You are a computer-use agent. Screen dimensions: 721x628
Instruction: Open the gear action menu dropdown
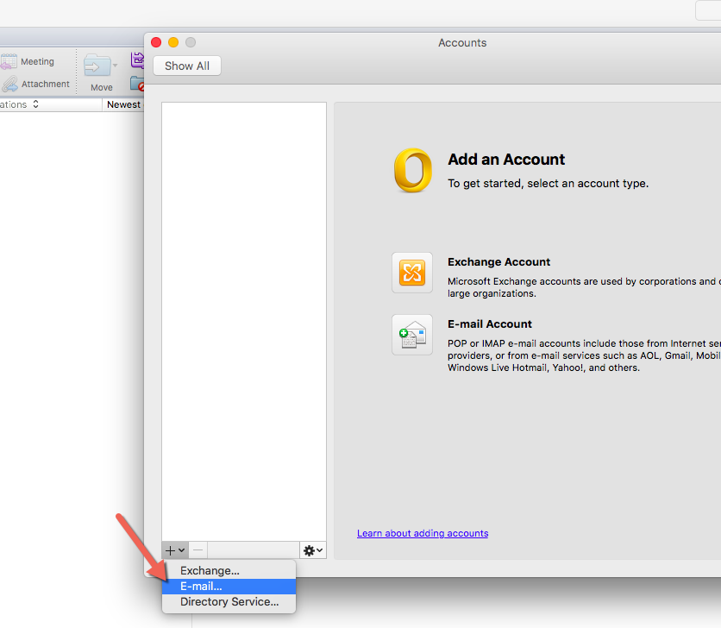point(311,549)
